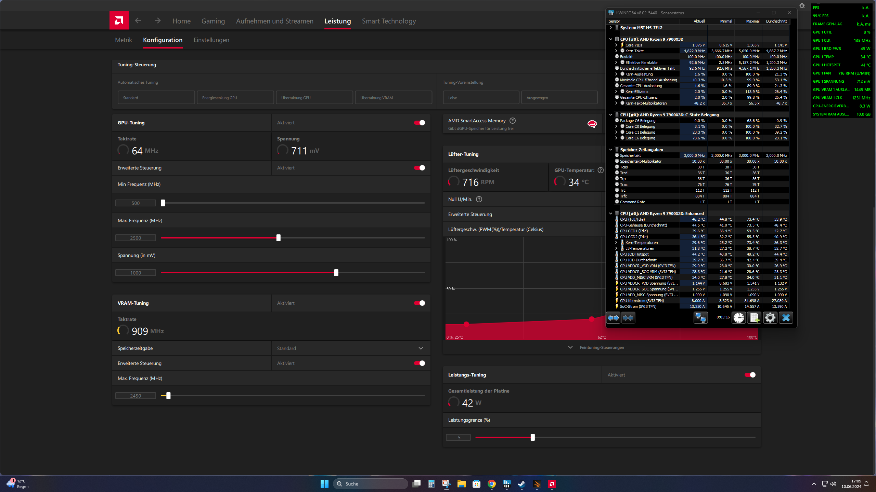
Task: Open Speicherzeitgabe Standard dropdown
Action: 351,348
